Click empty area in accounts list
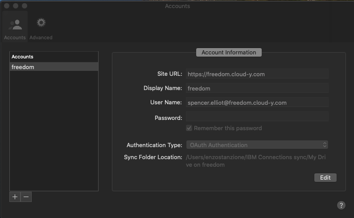 click(x=54, y=134)
